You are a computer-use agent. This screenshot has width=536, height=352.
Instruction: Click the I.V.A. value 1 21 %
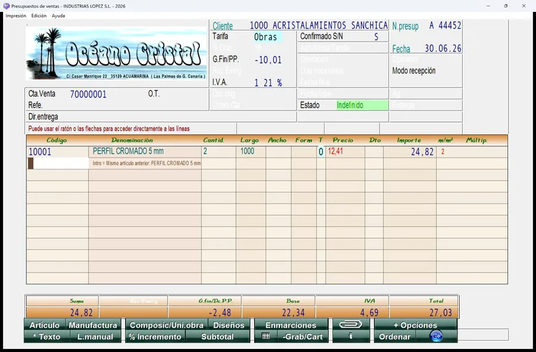pyautogui.click(x=268, y=83)
